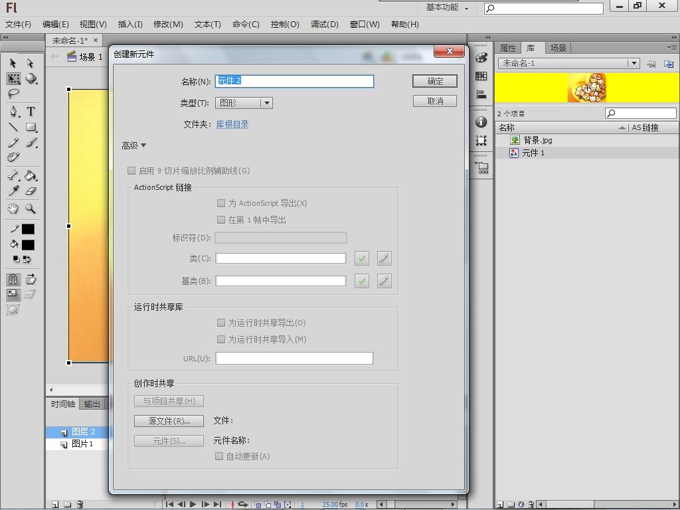Switch to the 属性 tab
Viewport: 680px width, 510px height.
pyautogui.click(x=508, y=48)
